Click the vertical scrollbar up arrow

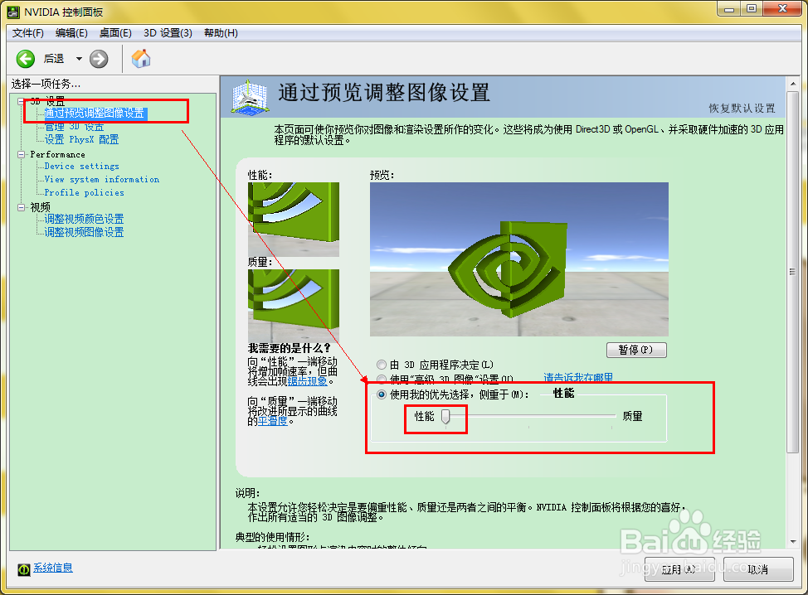click(x=793, y=84)
